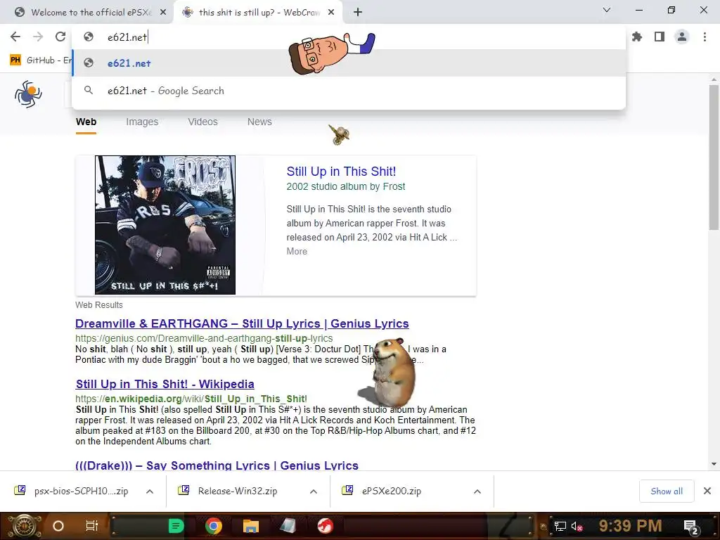This screenshot has height=540, width=720.
Task: Expand options for psx-bios zip download
Action: (150, 491)
